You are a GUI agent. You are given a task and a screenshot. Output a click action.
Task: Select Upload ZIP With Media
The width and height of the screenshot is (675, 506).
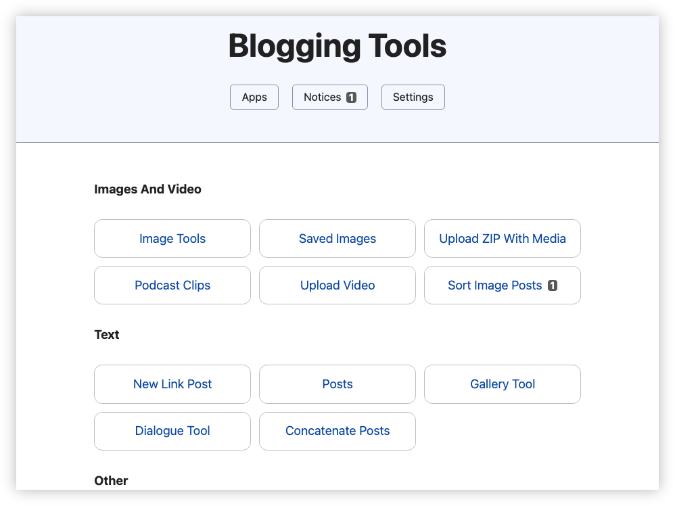click(x=502, y=238)
